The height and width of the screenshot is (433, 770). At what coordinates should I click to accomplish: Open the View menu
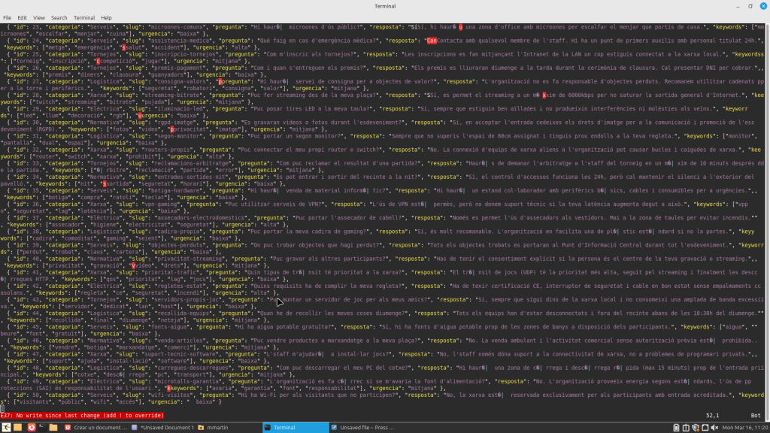pyautogui.click(x=39, y=17)
